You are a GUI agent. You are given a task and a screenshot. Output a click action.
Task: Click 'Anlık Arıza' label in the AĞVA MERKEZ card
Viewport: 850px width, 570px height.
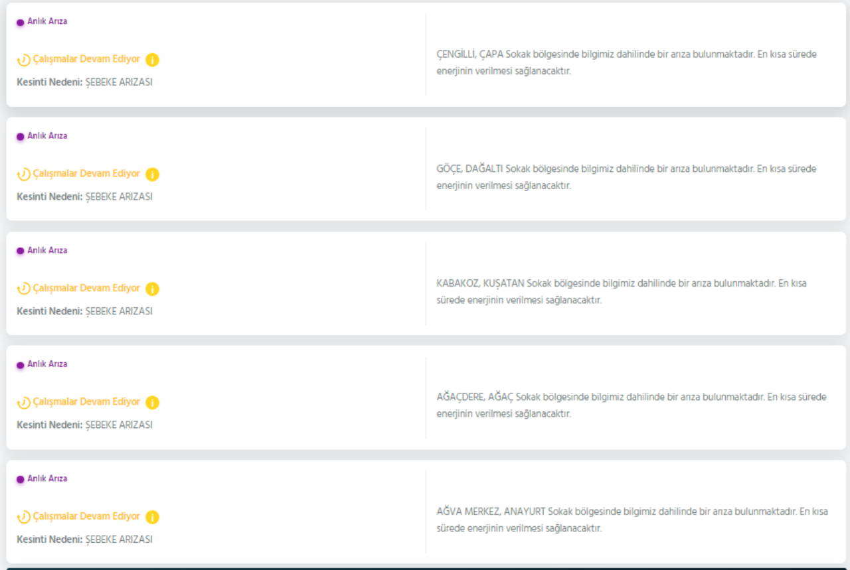(47, 478)
